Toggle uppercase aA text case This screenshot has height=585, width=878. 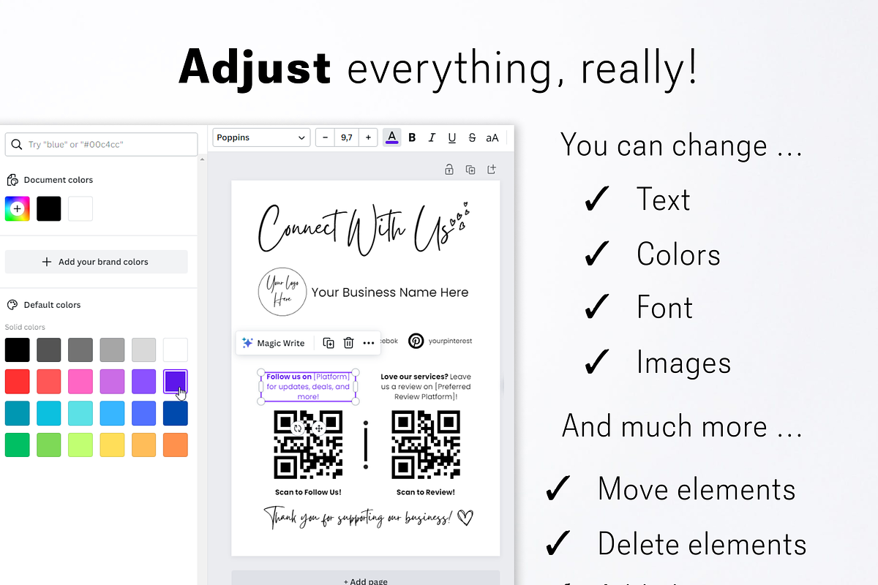(x=492, y=137)
